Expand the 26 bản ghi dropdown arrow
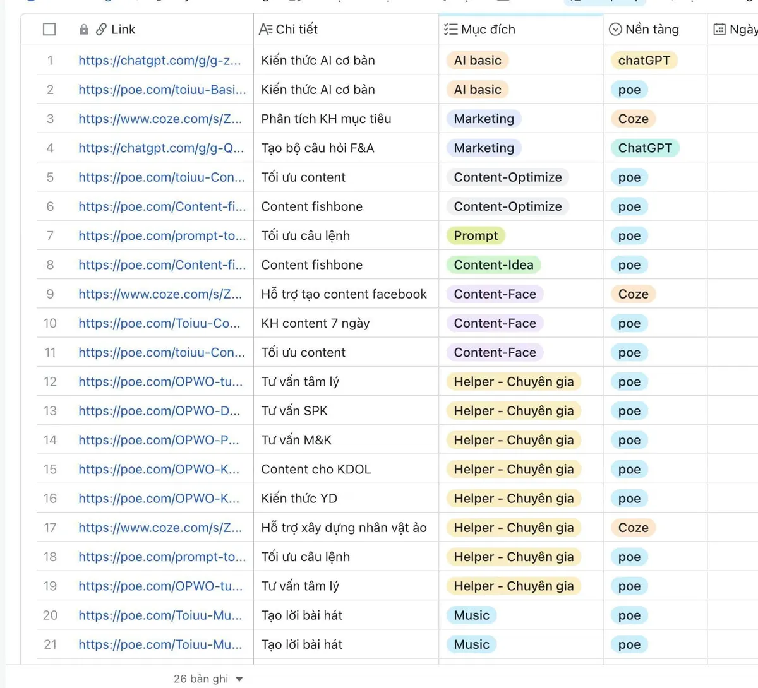 point(239,679)
